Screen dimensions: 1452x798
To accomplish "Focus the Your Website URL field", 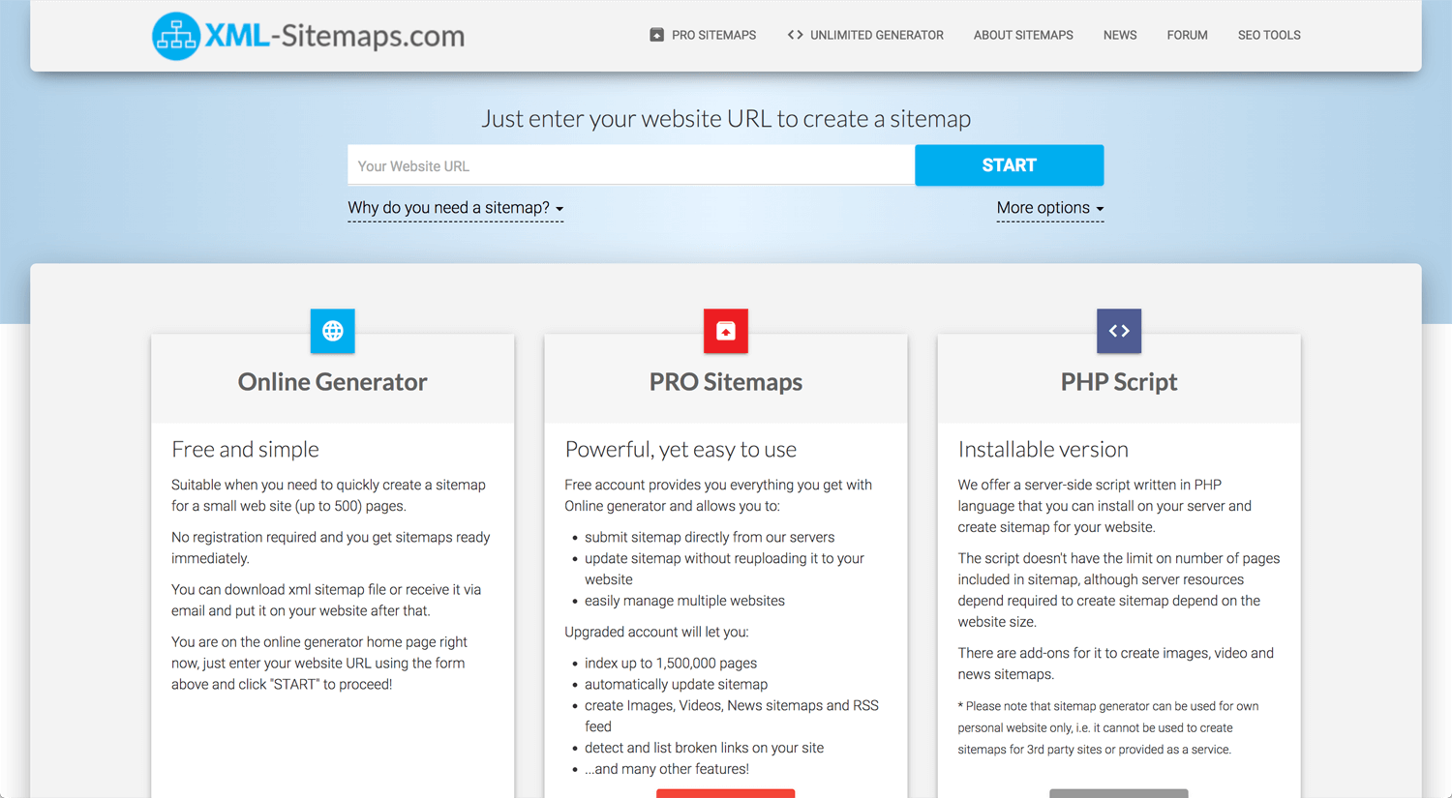I will pyautogui.click(x=631, y=165).
